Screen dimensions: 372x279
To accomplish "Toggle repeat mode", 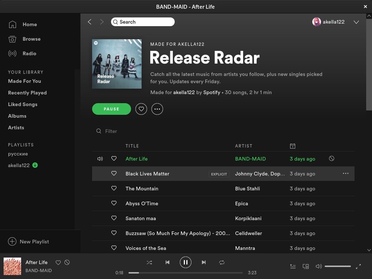I will (x=222, y=262).
